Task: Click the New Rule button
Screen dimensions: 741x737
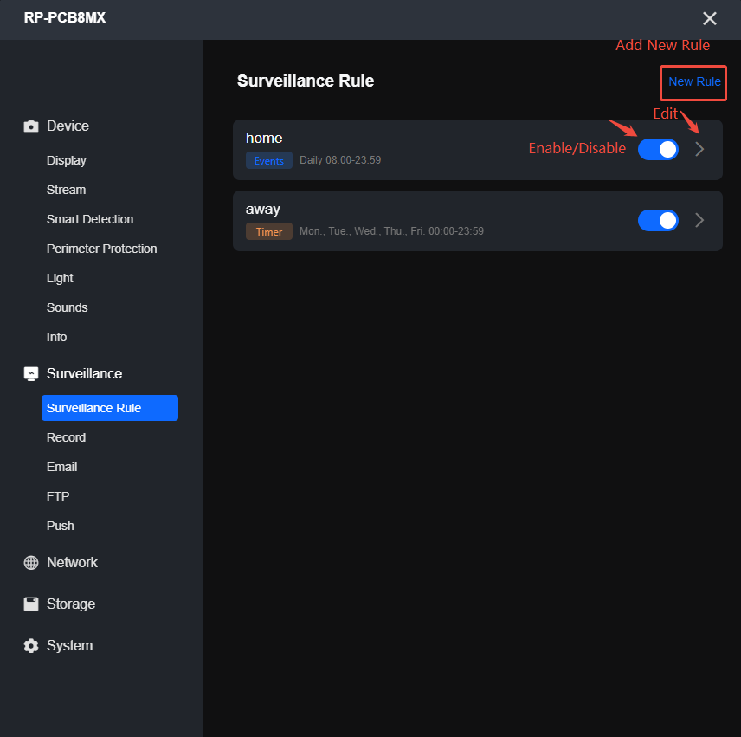Action: pyautogui.click(x=693, y=82)
